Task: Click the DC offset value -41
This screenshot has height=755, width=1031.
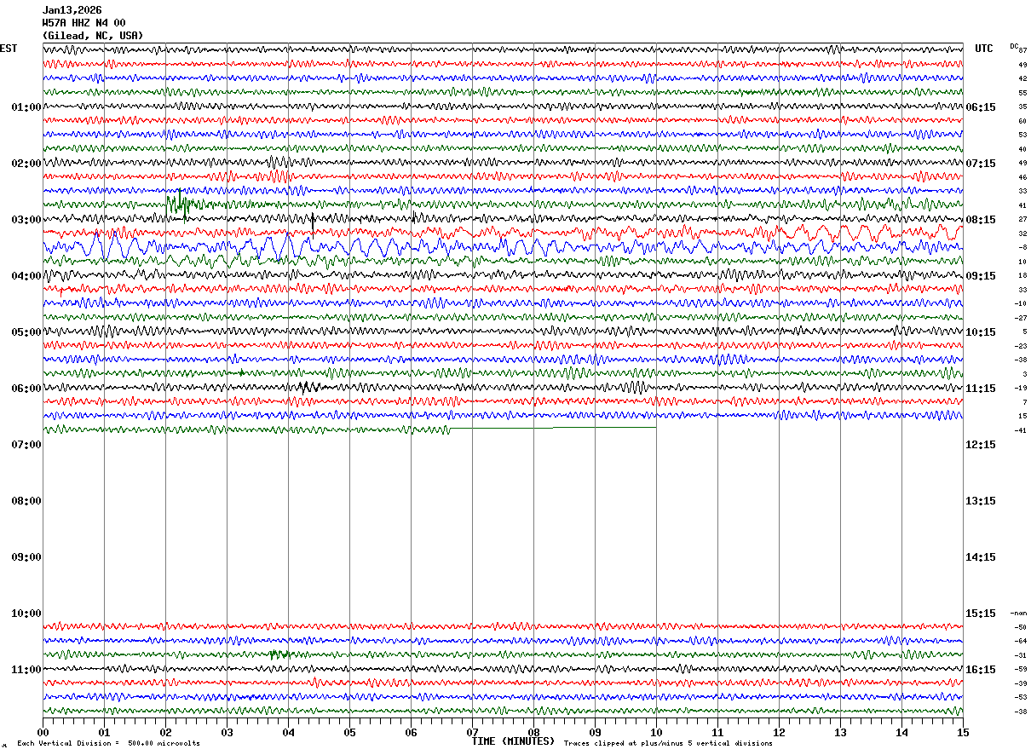Action: (x=1021, y=430)
